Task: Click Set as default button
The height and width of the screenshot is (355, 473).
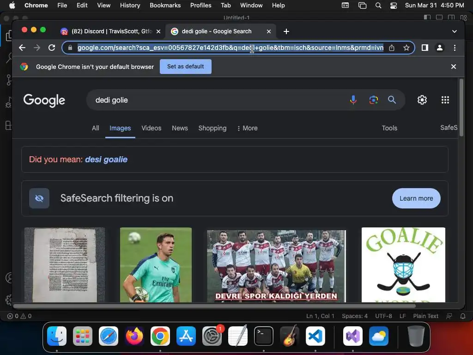Action: pyautogui.click(x=186, y=67)
